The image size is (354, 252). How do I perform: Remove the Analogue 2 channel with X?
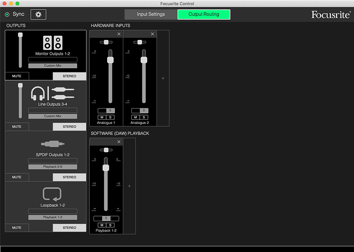tap(152, 34)
